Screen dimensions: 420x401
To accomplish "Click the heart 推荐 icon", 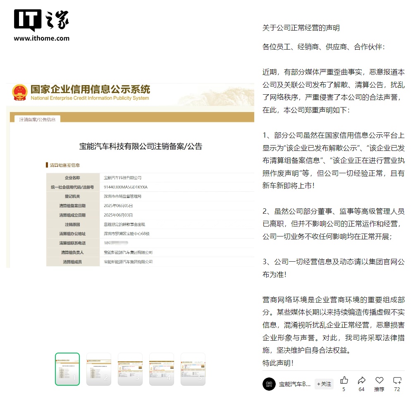I will click(379, 380).
